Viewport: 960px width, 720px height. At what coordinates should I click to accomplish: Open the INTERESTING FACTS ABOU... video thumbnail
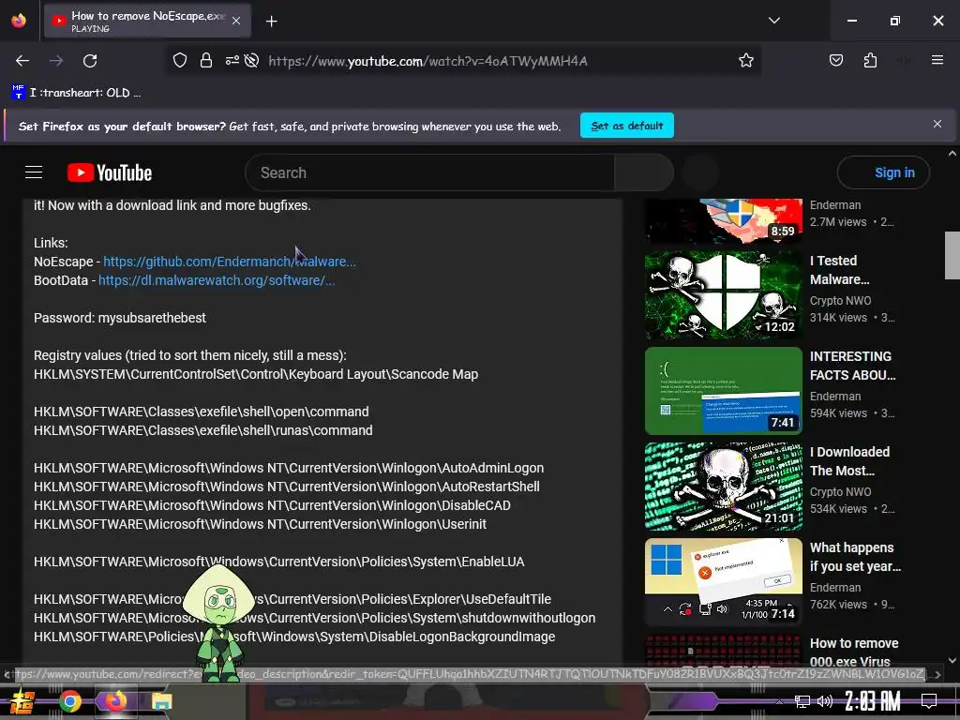pos(724,391)
